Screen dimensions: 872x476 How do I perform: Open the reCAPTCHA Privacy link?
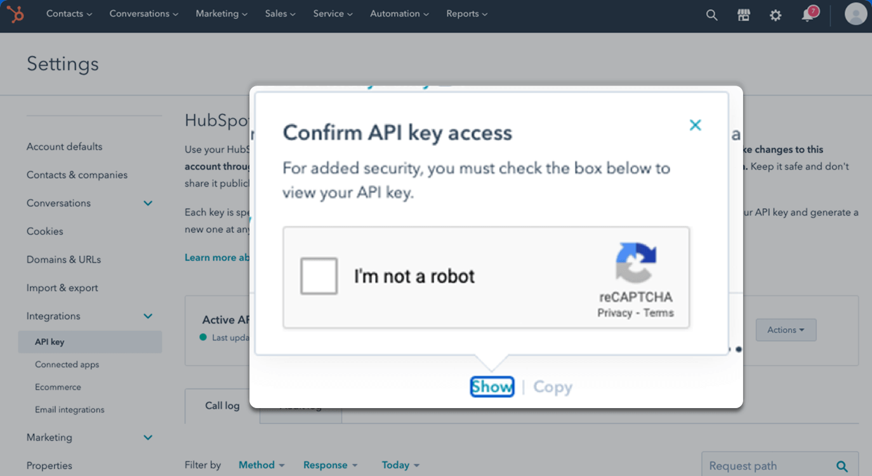614,313
